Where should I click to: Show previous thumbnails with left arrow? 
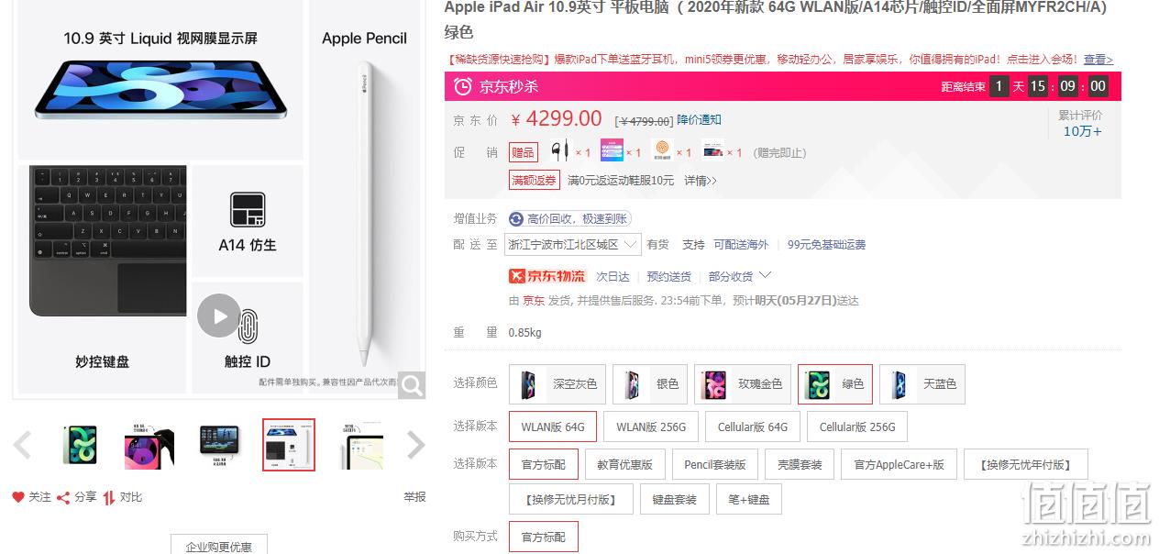22,445
